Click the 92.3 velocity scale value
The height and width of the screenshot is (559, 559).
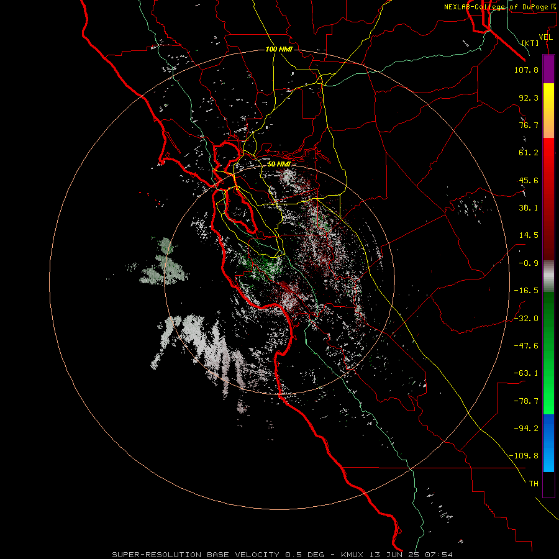pyautogui.click(x=529, y=98)
